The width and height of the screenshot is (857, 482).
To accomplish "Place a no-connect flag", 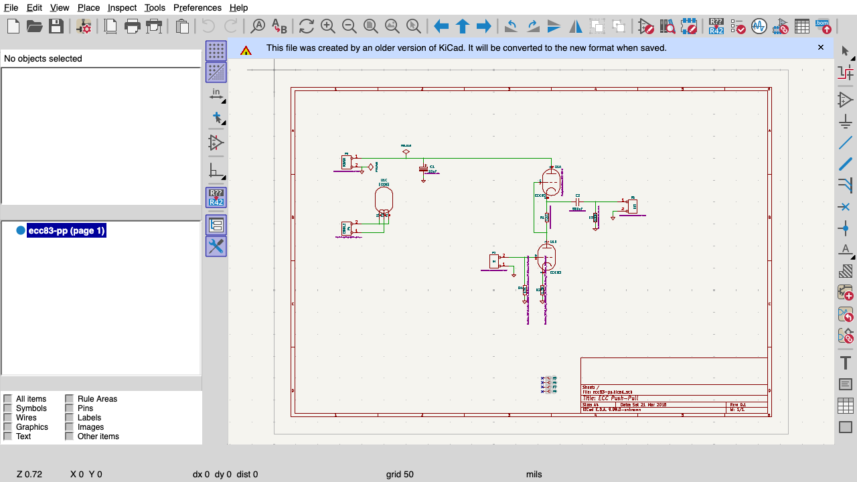I will pos(846,207).
